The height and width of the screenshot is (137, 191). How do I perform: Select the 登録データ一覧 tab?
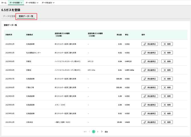tap(26, 16)
